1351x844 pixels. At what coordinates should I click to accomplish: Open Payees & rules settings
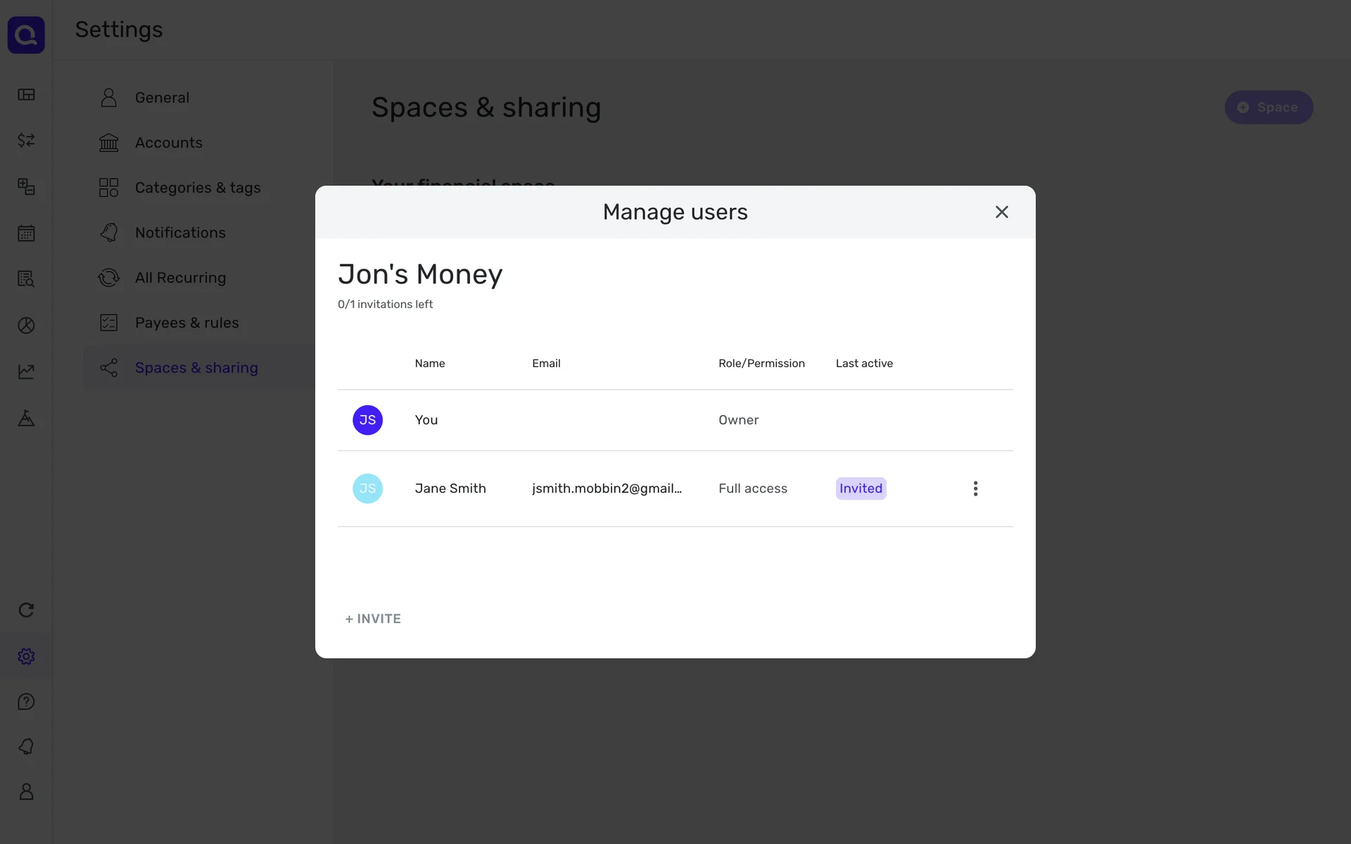(x=186, y=323)
